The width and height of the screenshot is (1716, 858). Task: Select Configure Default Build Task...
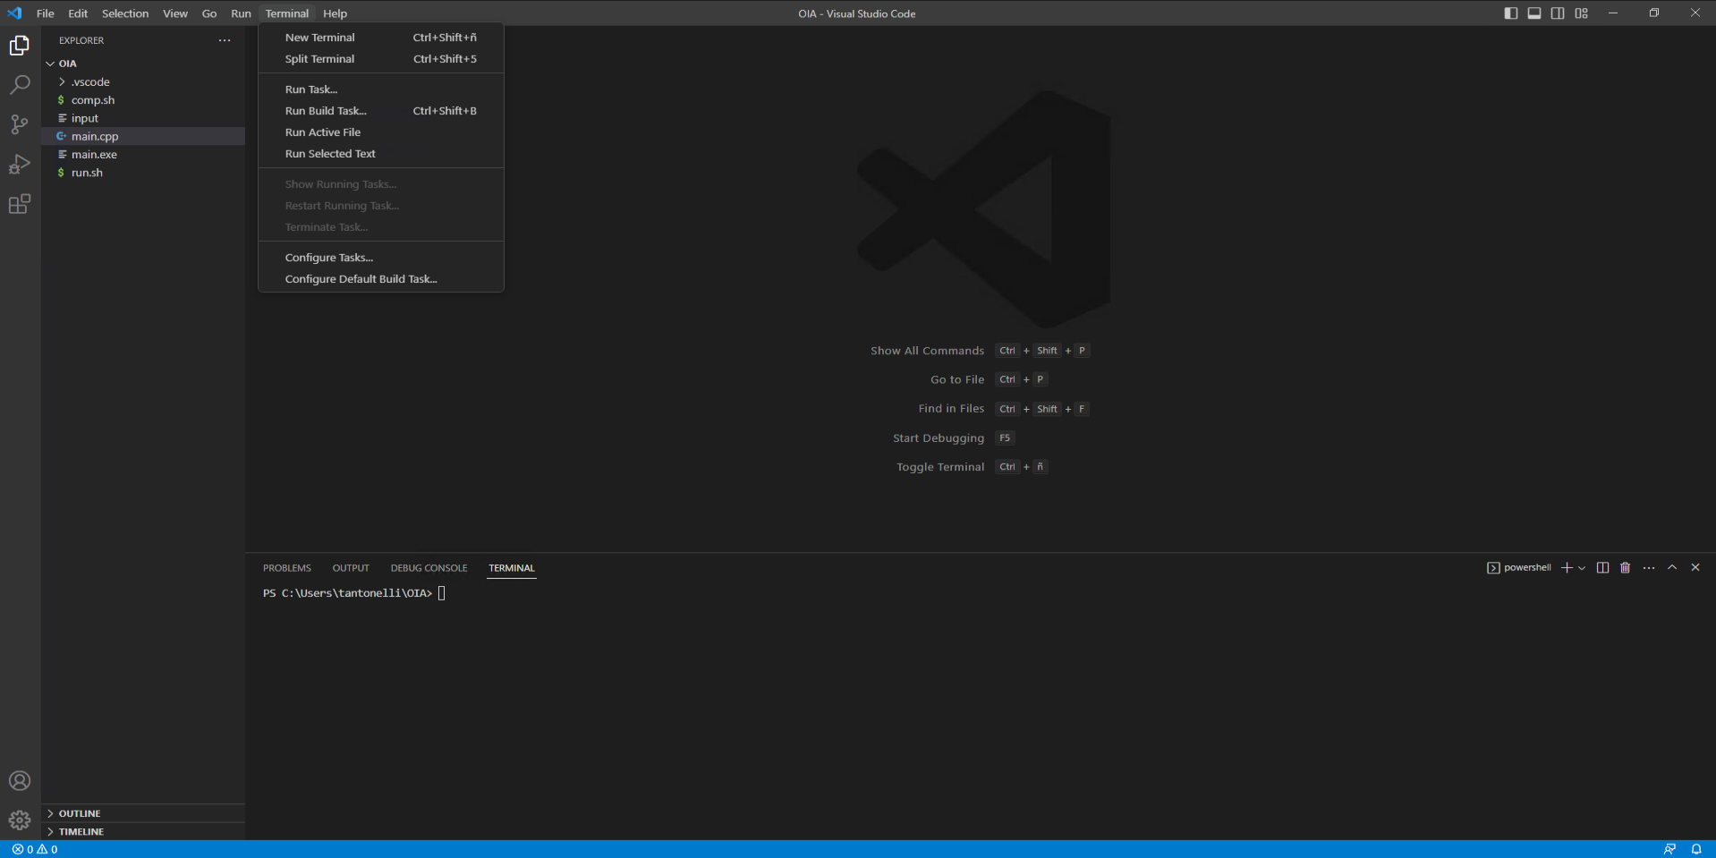tap(381, 279)
